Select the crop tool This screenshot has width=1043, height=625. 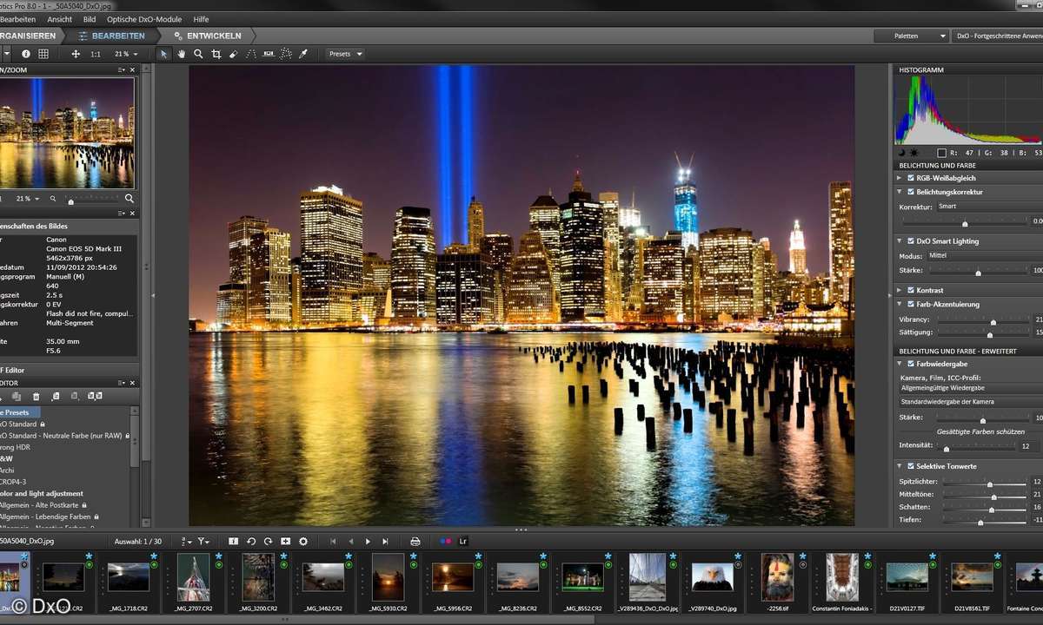click(x=216, y=54)
